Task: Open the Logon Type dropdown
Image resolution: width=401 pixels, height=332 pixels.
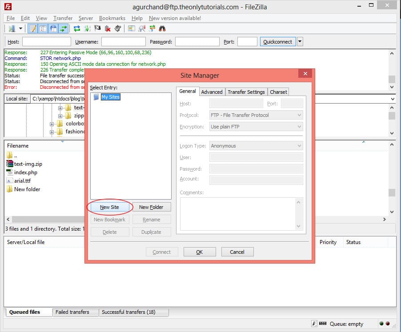Action: tap(256, 146)
